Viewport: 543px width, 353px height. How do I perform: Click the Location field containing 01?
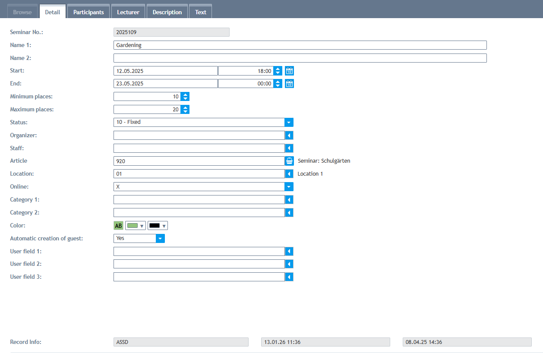pyautogui.click(x=199, y=174)
